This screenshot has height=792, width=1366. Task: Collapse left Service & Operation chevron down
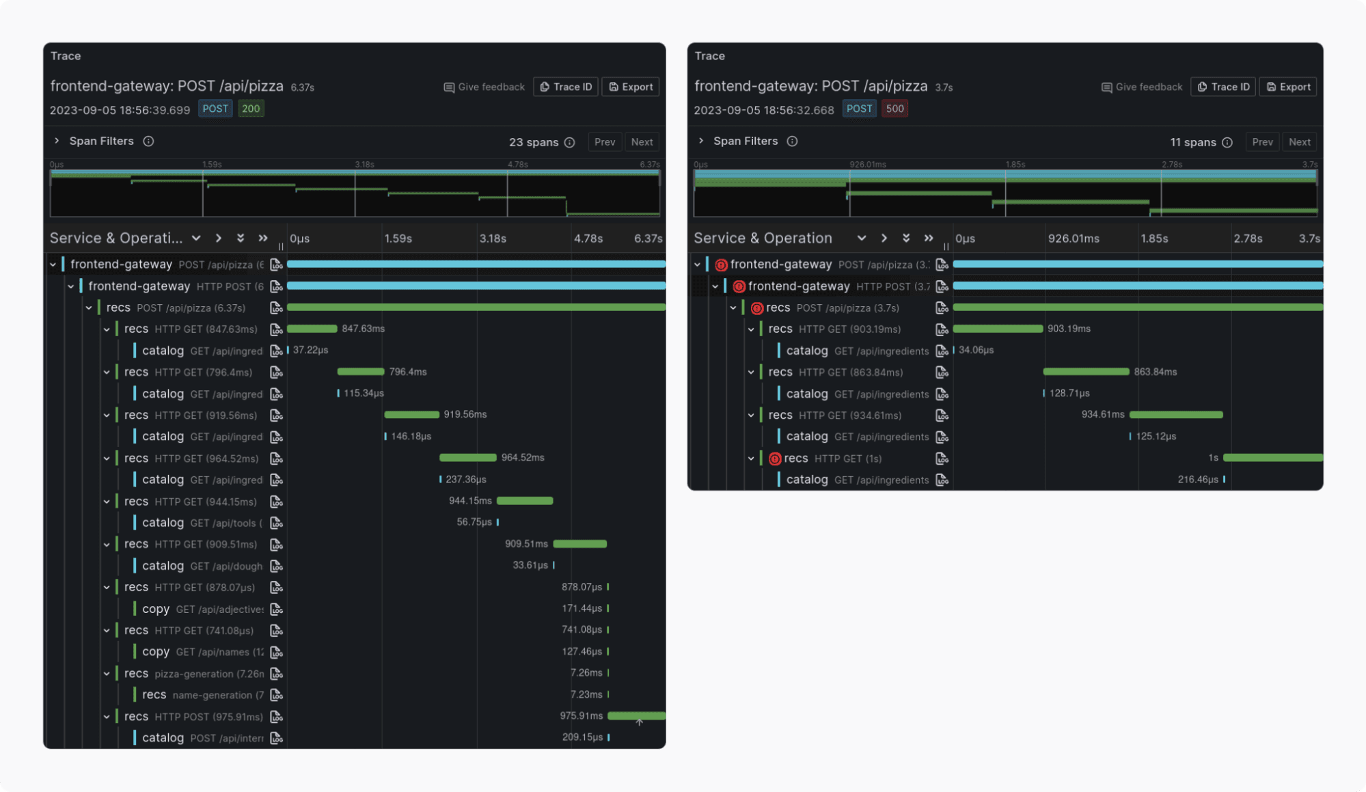coord(196,238)
